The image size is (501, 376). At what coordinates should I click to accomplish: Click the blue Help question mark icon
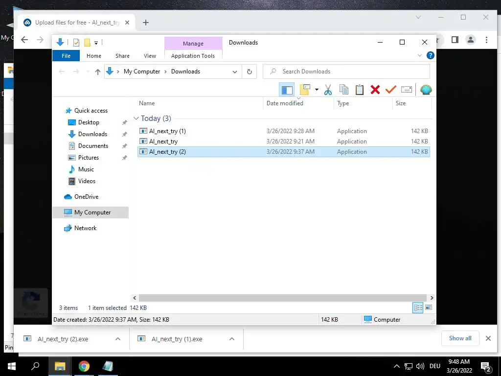point(431,55)
